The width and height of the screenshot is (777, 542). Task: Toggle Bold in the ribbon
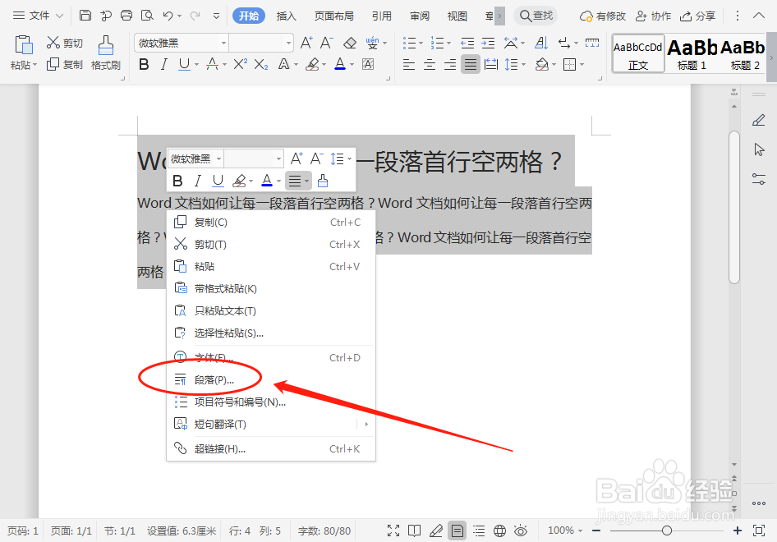[x=144, y=64]
